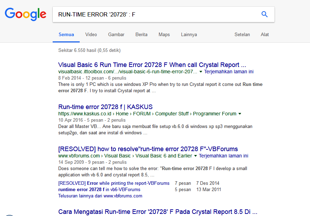
Task: Open Error while printing the report-VBForums sublink
Action: (114, 183)
